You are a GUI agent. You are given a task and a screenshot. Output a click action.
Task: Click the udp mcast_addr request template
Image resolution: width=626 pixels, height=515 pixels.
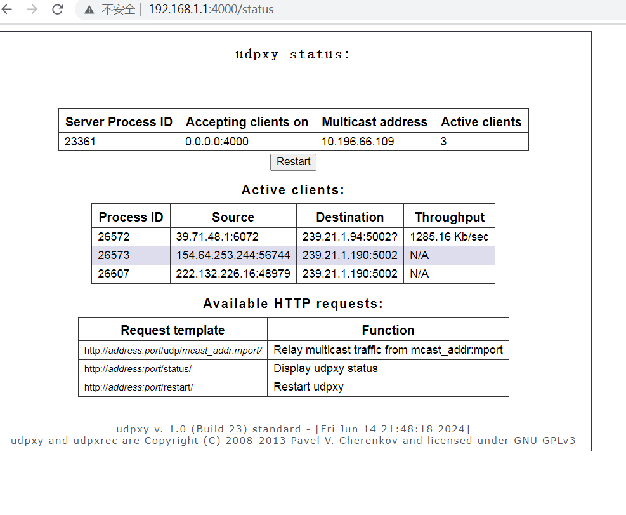[x=173, y=351]
